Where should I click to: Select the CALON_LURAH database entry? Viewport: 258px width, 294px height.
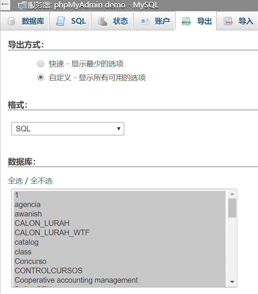pos(120,223)
